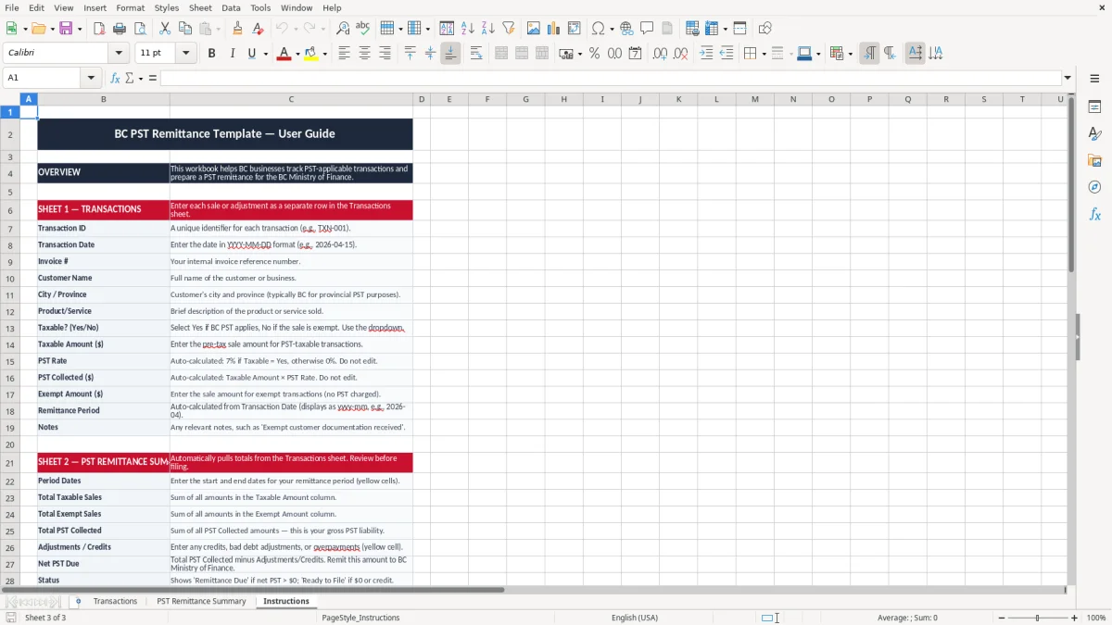Toggle Center Horizontally alignment
Image resolution: width=1112 pixels, height=625 pixels.
click(365, 54)
